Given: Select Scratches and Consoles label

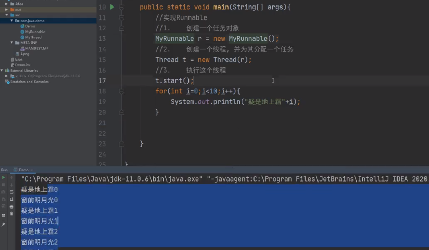Looking at the screenshot, I should coord(29,82).
